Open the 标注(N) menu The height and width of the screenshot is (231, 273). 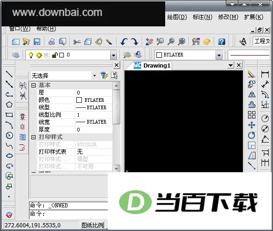pyautogui.click(x=203, y=17)
